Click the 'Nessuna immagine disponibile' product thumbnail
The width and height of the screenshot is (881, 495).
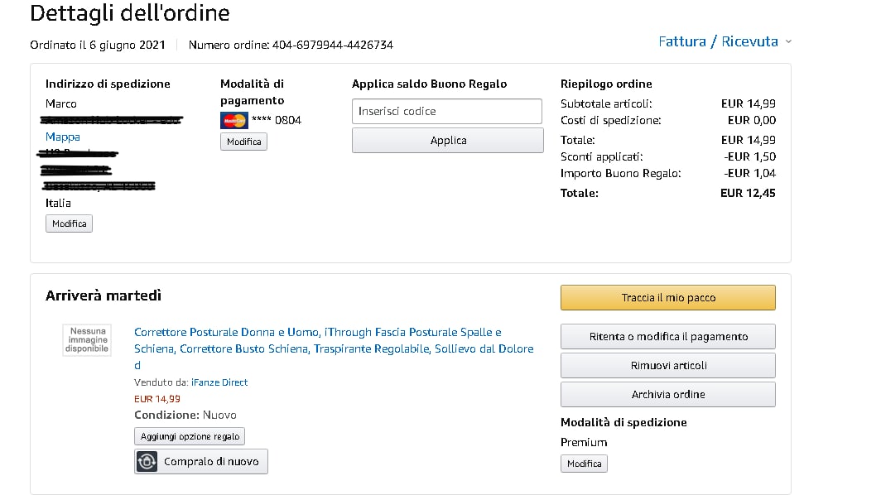click(x=87, y=340)
